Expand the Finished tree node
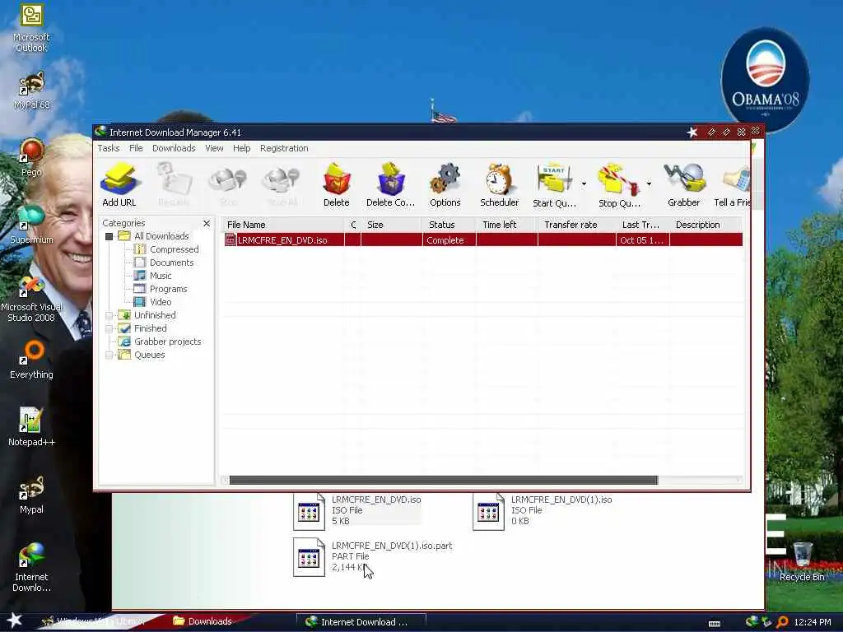Viewport: 843px width, 632px height. (109, 328)
